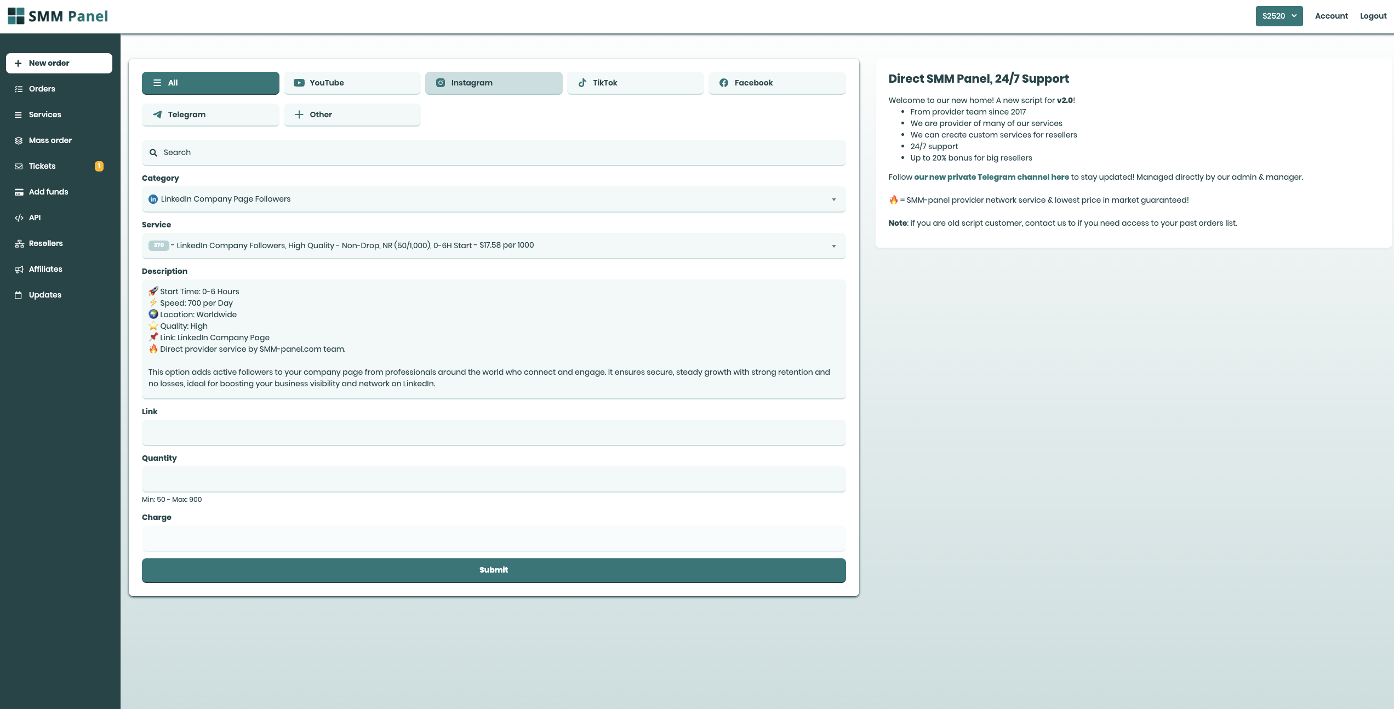This screenshot has width=1394, height=709.
Task: Click the Services menu icon in sidebar
Action: pyautogui.click(x=19, y=115)
